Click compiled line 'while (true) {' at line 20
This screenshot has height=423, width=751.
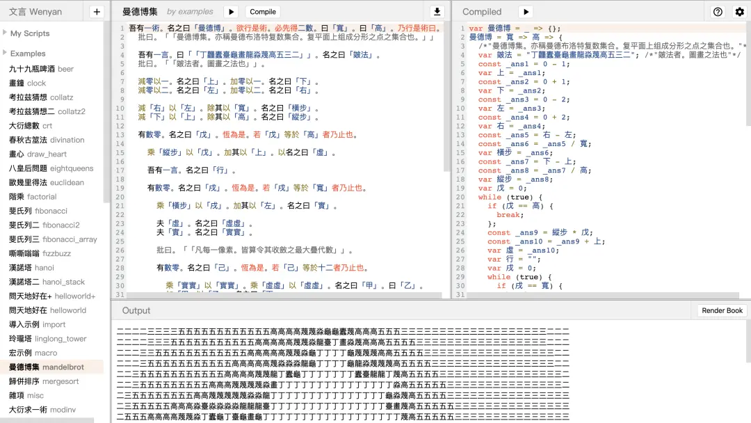[510, 197]
